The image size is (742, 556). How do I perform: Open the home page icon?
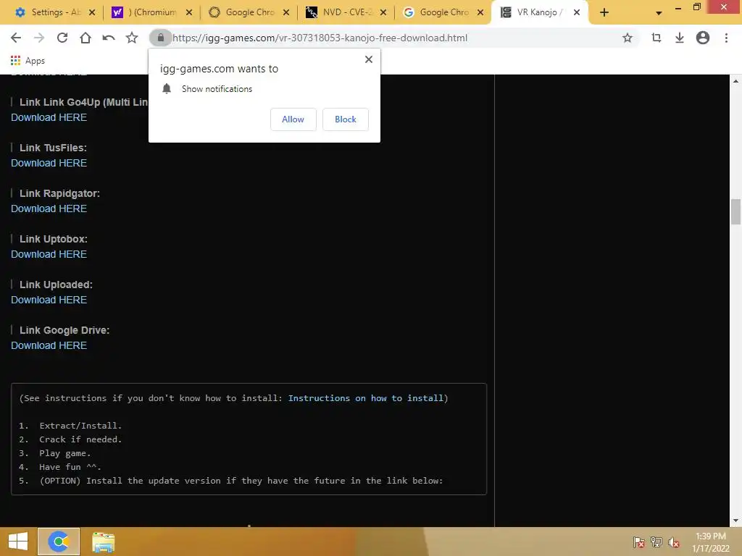coord(86,38)
